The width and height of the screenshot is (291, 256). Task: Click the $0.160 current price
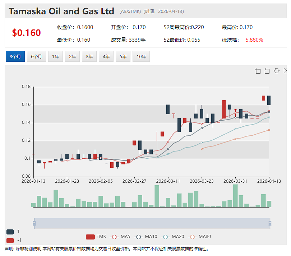coord(26,33)
